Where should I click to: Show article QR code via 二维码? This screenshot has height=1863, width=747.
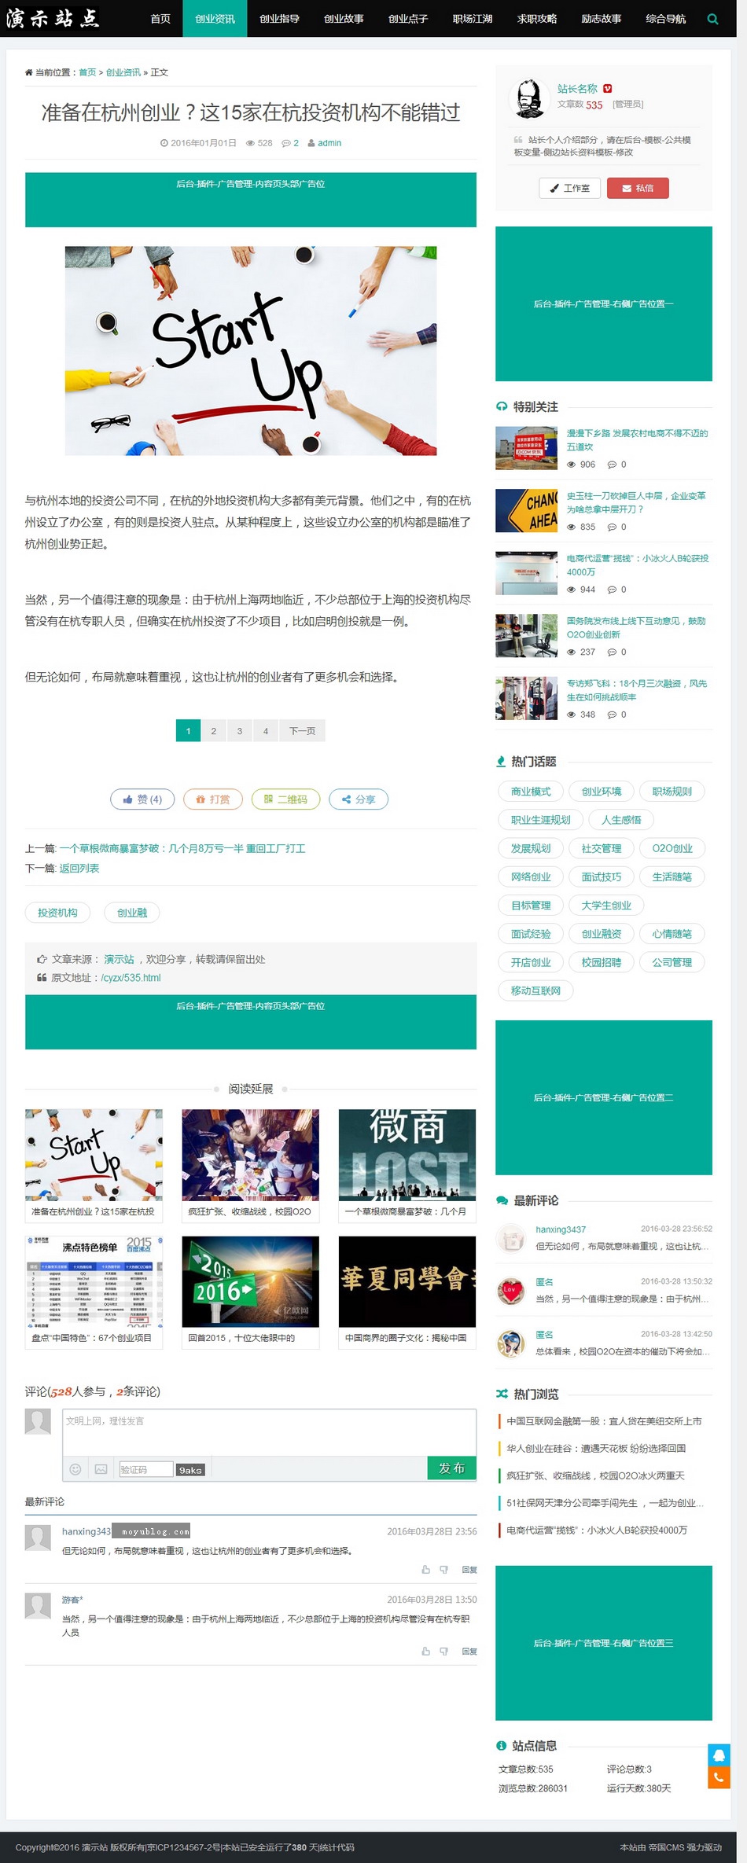tap(286, 799)
